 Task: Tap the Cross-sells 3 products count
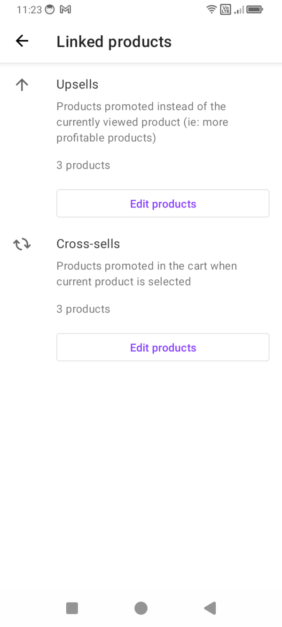(x=83, y=309)
